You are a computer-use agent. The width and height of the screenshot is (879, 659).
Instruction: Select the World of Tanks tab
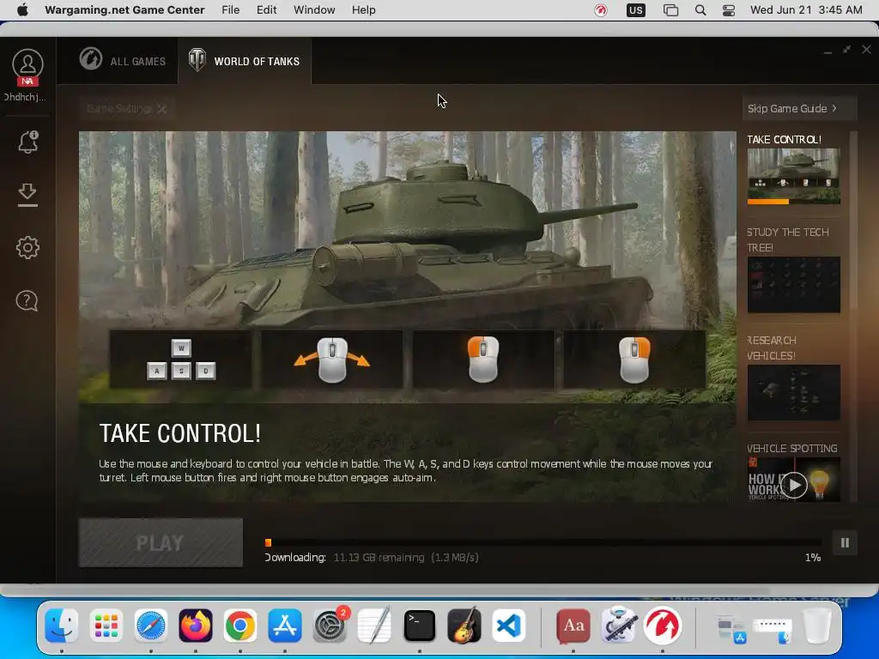[245, 61]
